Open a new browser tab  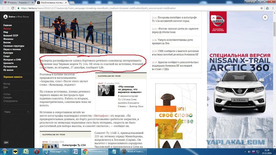(72, 3)
